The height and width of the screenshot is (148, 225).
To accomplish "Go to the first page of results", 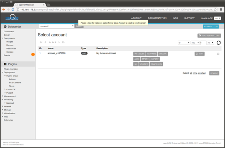I will [x=41, y=42].
